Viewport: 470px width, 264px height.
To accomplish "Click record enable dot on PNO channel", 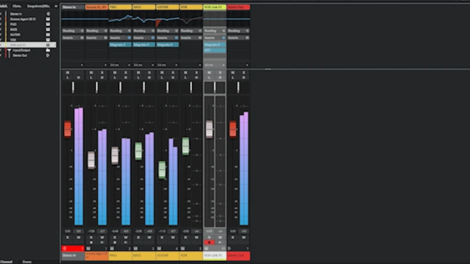I will (115, 242).
